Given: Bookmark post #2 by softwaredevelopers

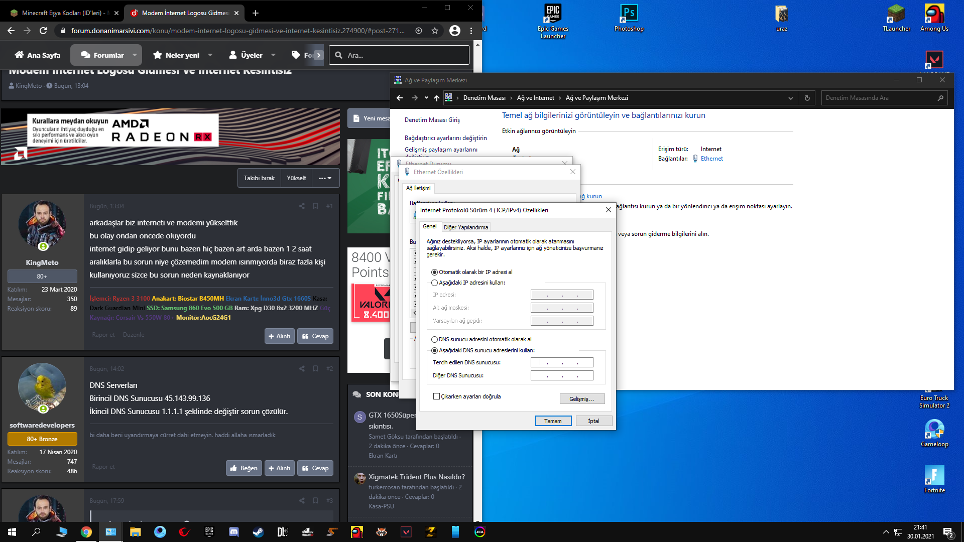Looking at the screenshot, I should click(315, 368).
